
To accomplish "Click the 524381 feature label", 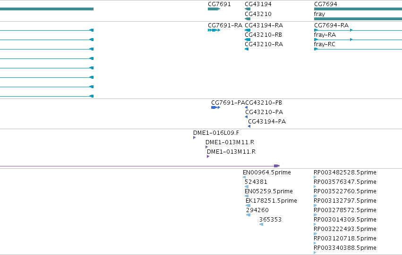I will coord(256,182).
